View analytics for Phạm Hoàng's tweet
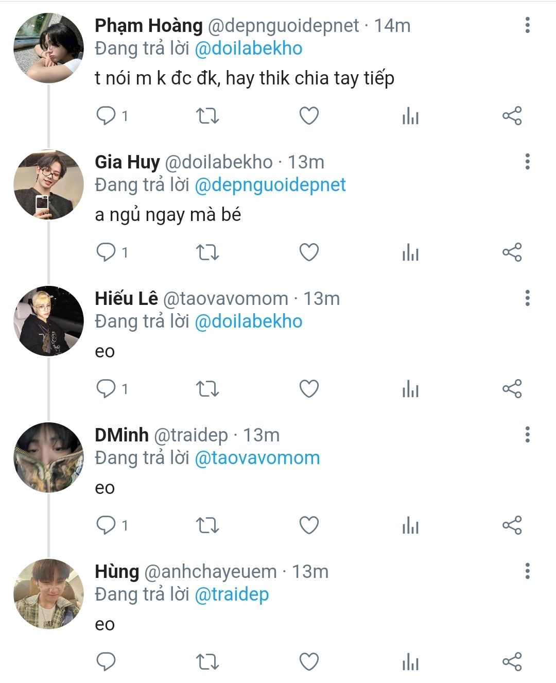The image size is (556, 683). coord(410,116)
